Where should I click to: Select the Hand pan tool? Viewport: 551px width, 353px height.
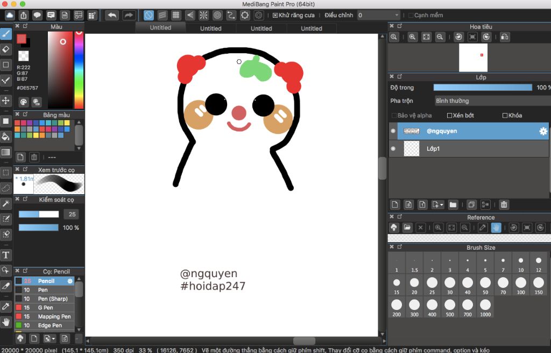point(6,322)
